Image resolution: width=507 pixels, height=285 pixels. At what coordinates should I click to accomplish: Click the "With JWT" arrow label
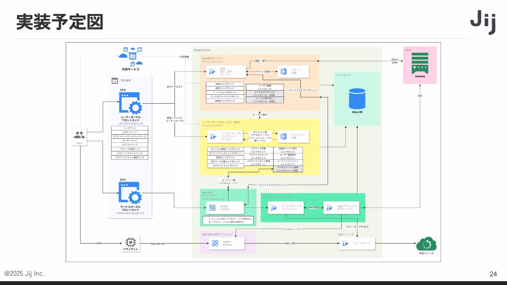(x=290, y=244)
